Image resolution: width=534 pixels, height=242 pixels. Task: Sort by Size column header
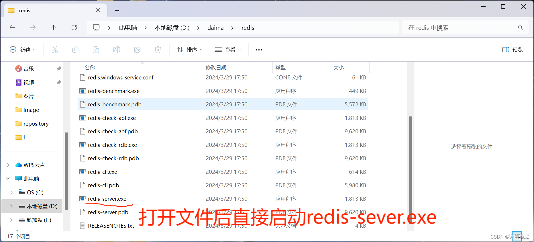pos(338,67)
